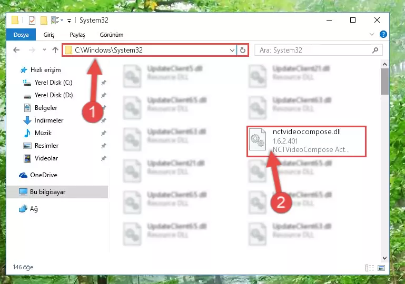Screen dimensions: 405x284
Task: Click the pin icon next to Resimler
Action: coord(104,146)
